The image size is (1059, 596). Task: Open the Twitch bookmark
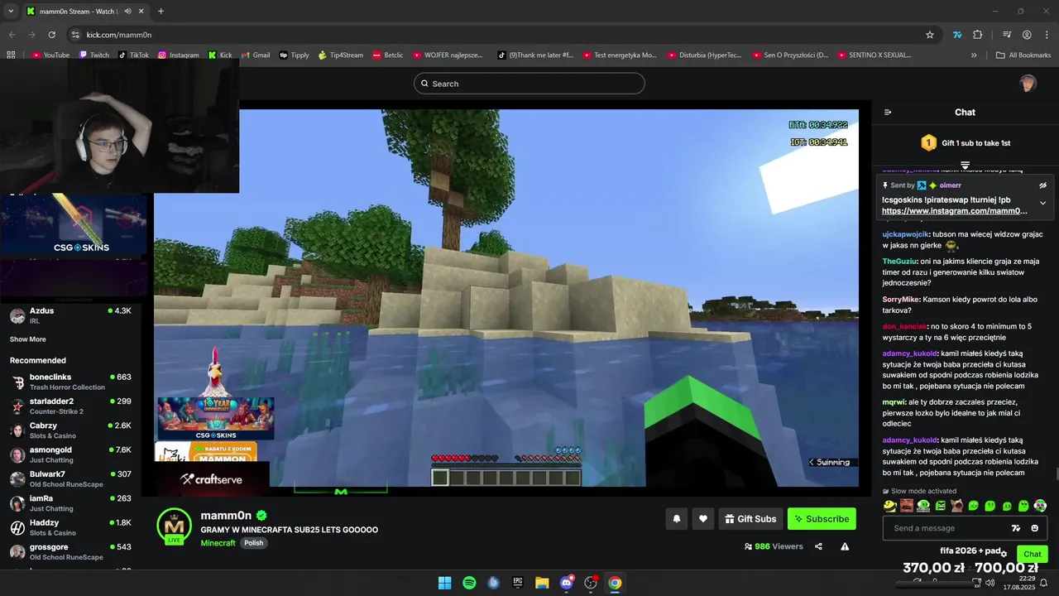93,55
